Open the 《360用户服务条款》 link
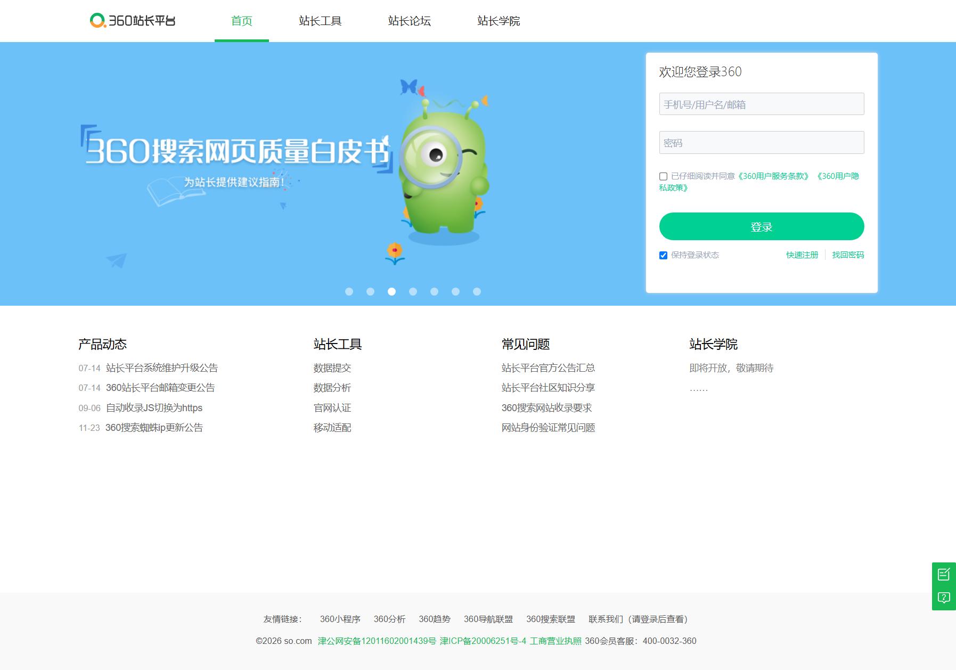Screen dimensions: 956x670 coord(773,176)
